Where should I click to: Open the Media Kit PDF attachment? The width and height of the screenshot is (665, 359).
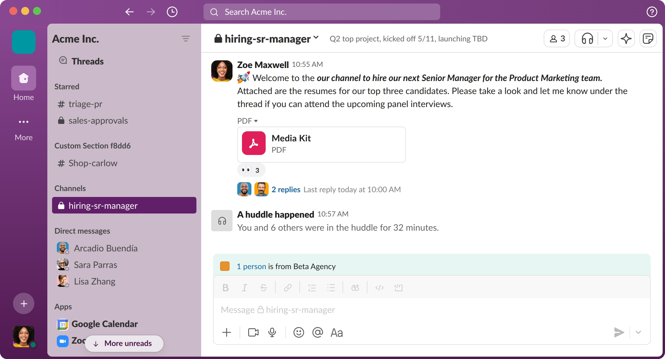tap(322, 145)
